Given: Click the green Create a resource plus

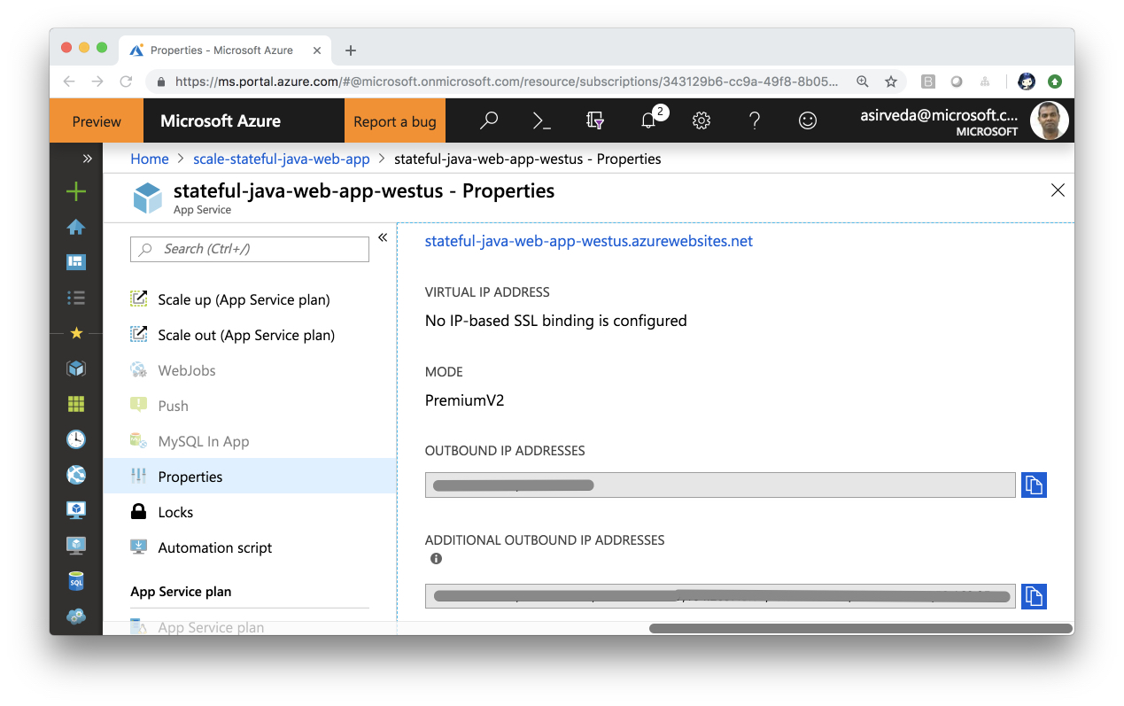Looking at the screenshot, I should [76, 191].
